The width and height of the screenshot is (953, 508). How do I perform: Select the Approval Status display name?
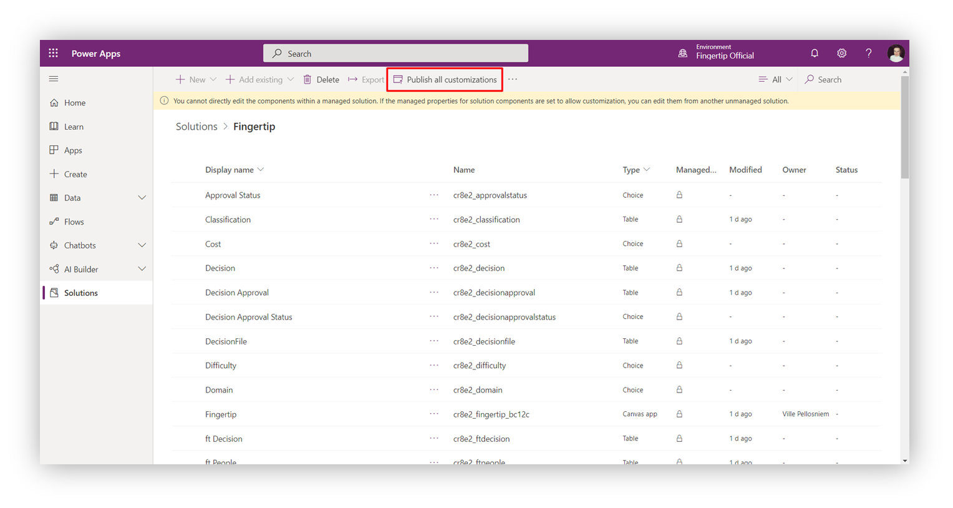point(233,195)
